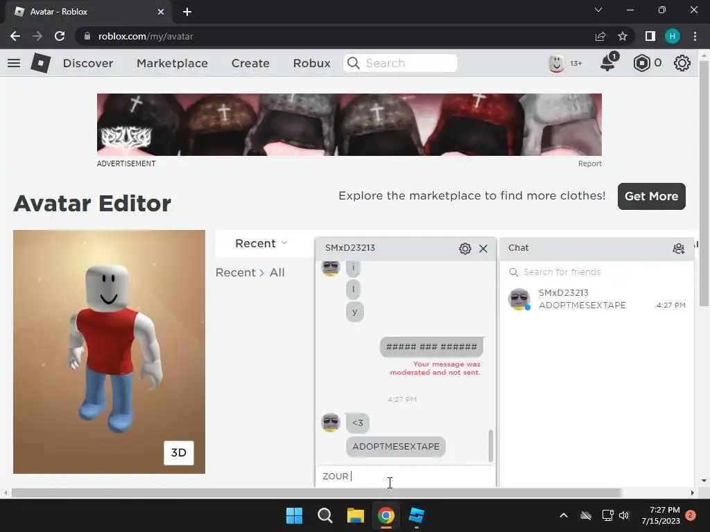Go to the Create page

coord(250,63)
